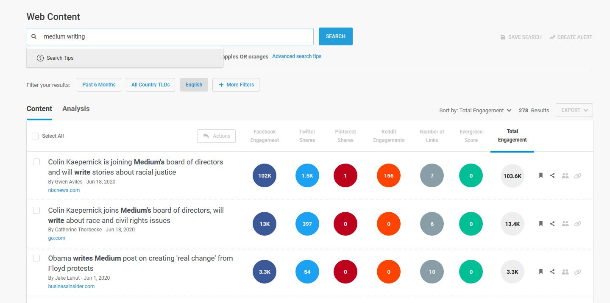Click the 103.6K total engagement bubble
The width and height of the screenshot is (610, 303).
pyautogui.click(x=513, y=175)
